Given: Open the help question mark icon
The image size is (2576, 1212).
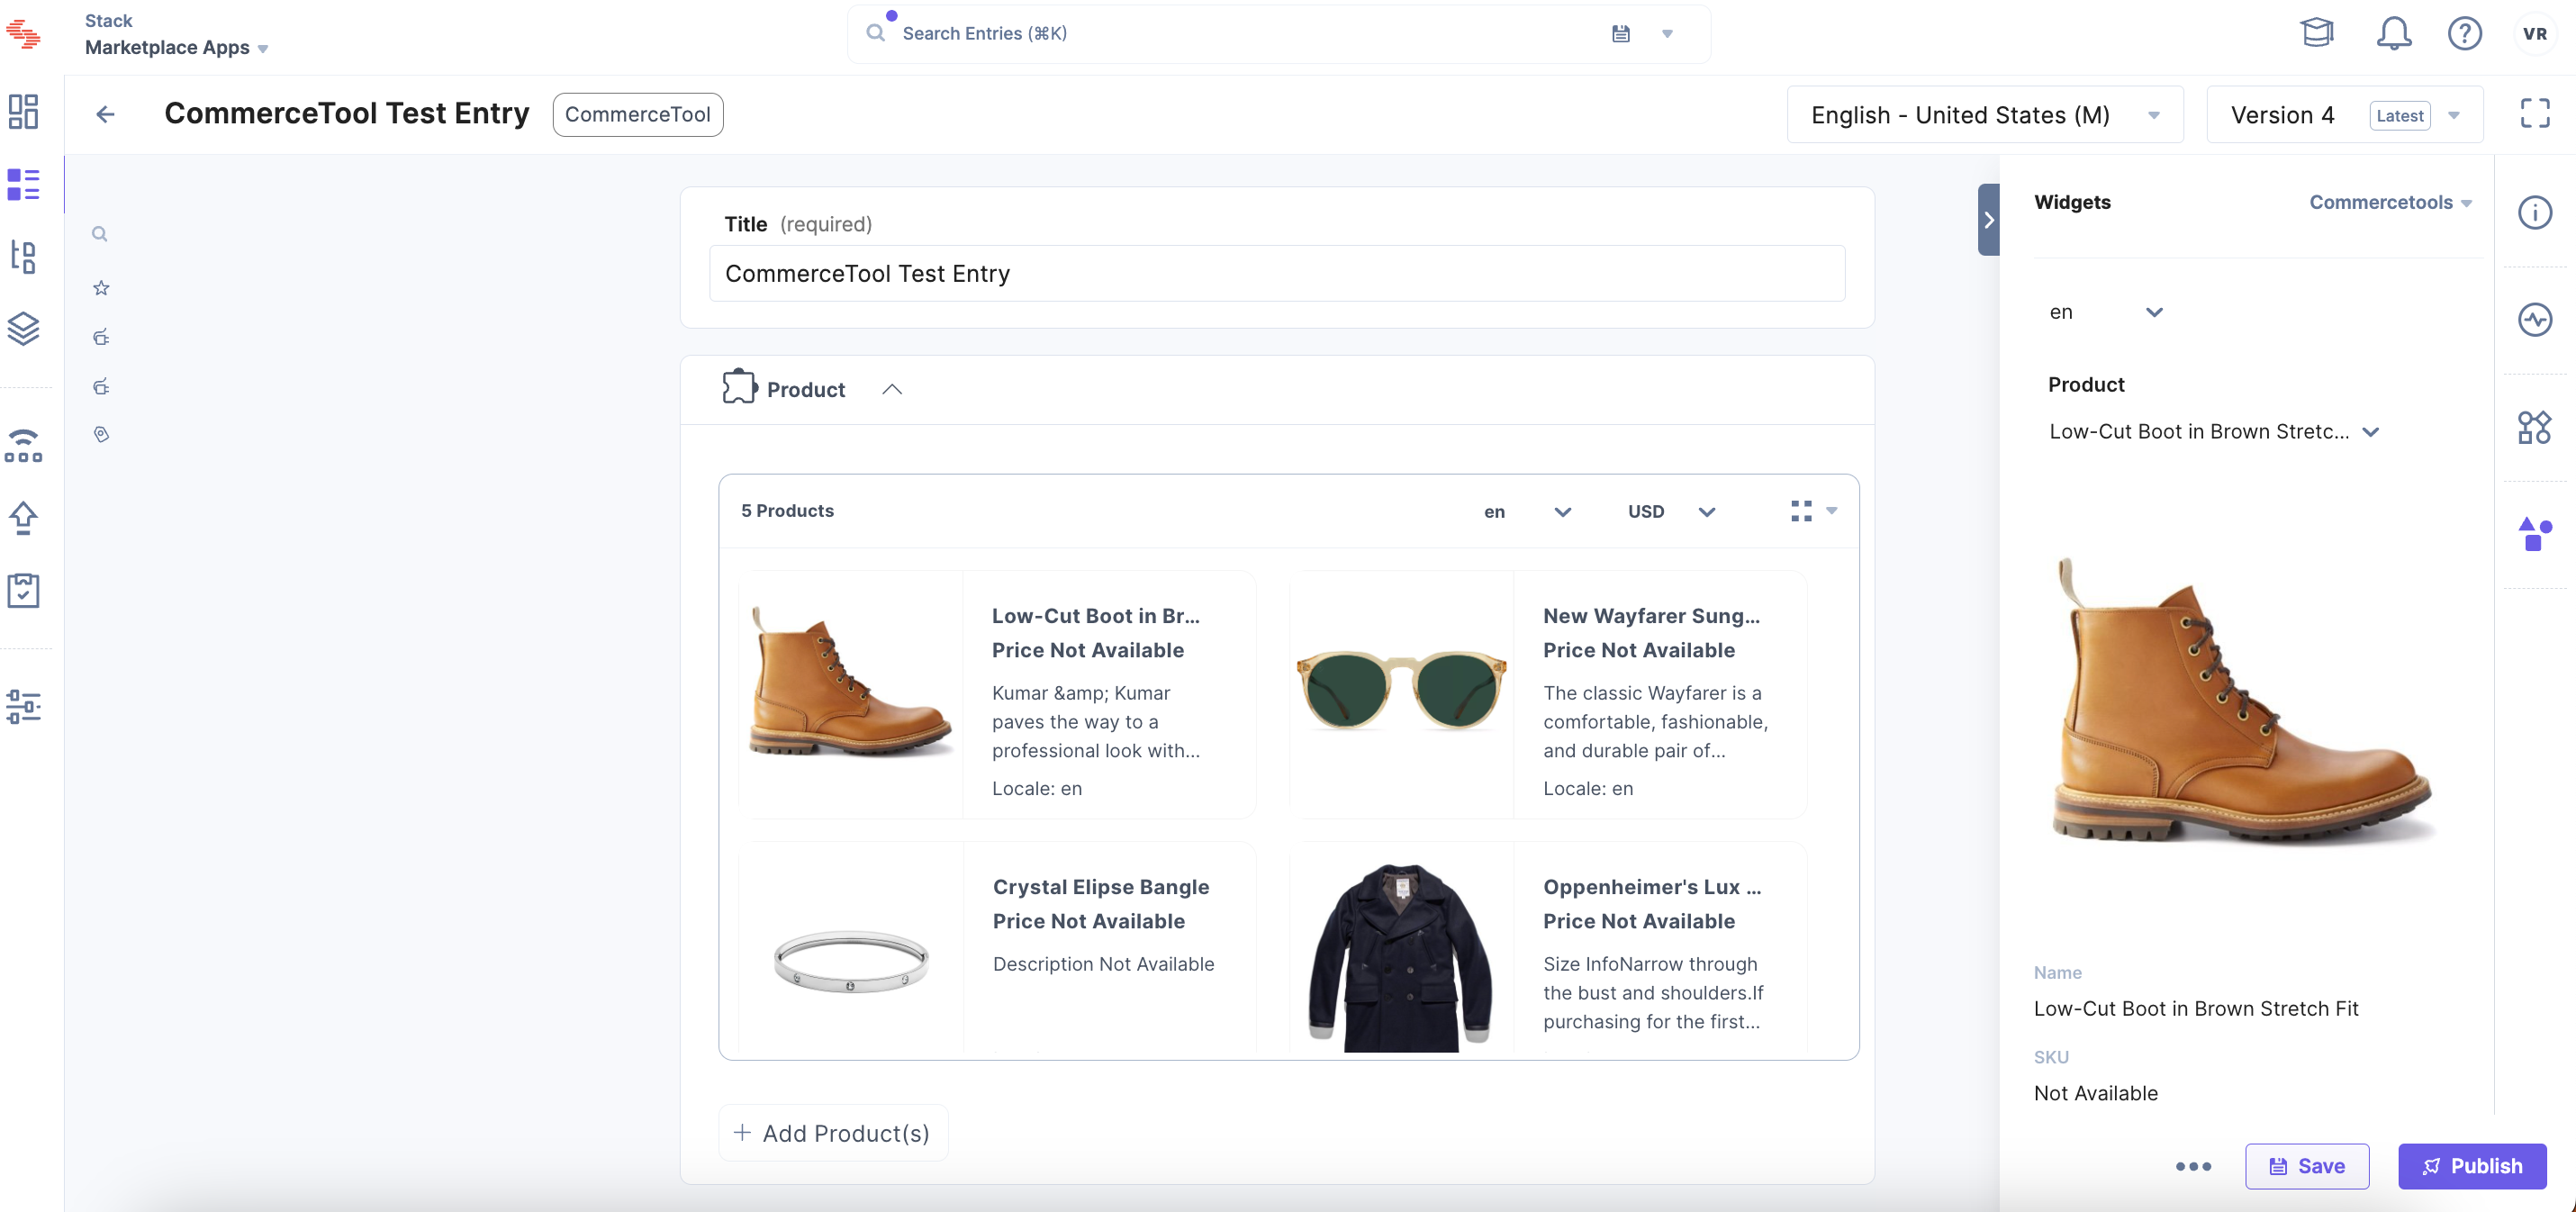Looking at the screenshot, I should coord(2465,33).
